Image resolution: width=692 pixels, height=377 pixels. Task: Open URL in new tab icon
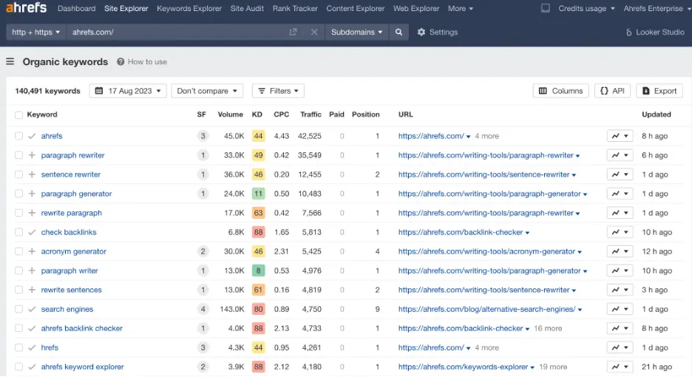point(294,33)
